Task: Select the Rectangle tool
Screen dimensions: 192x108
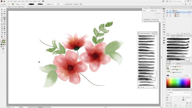Action: pyautogui.click(x=2, y=18)
